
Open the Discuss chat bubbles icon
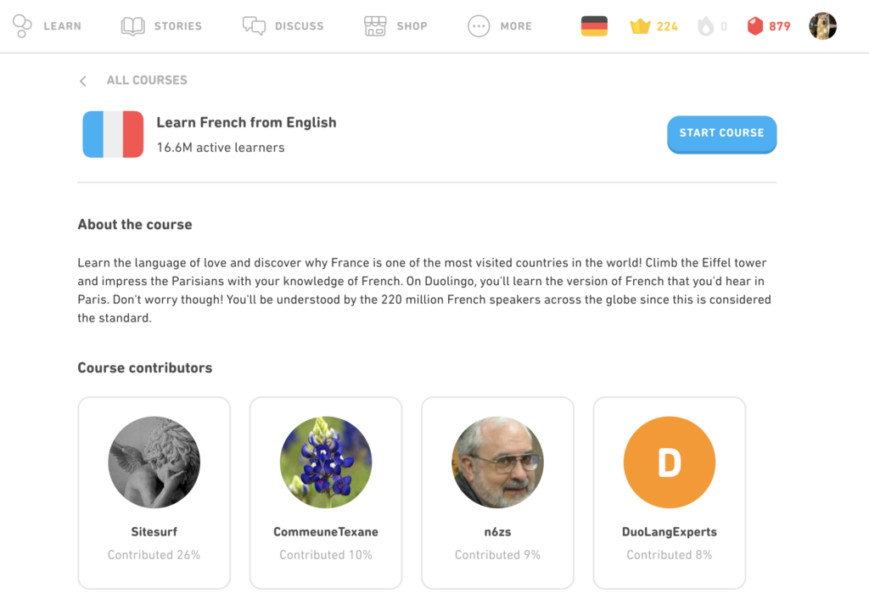(x=254, y=26)
